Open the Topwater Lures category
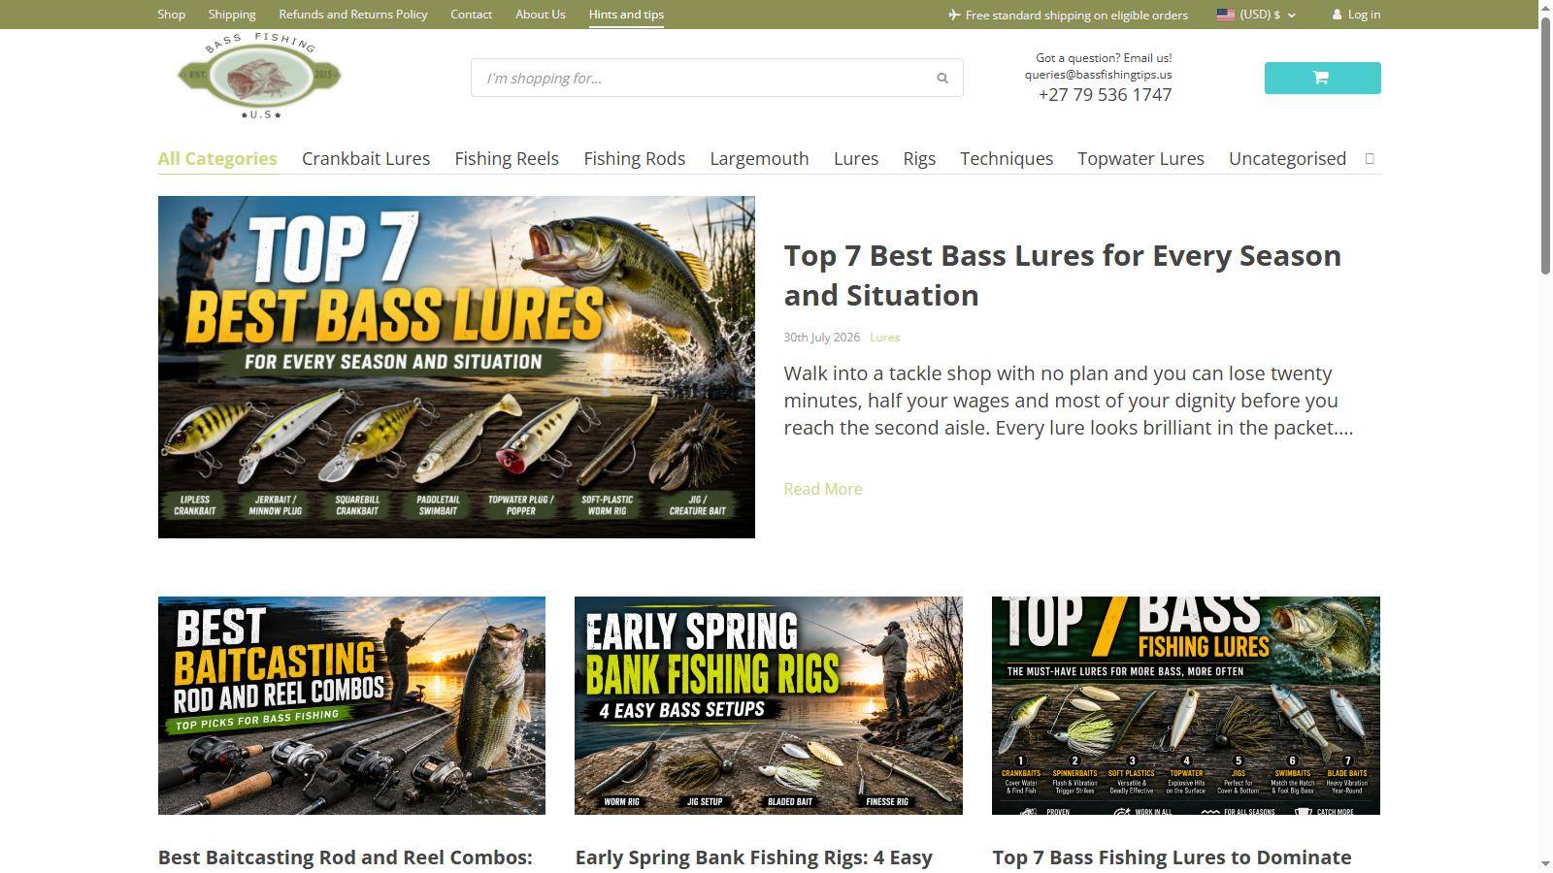 click(x=1140, y=158)
